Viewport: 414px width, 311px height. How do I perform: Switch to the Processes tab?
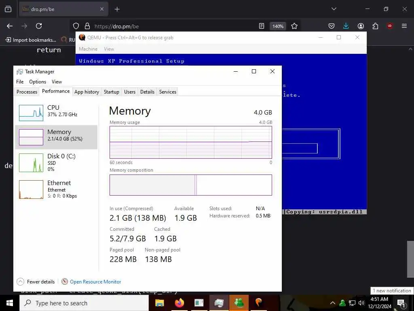[x=27, y=92]
